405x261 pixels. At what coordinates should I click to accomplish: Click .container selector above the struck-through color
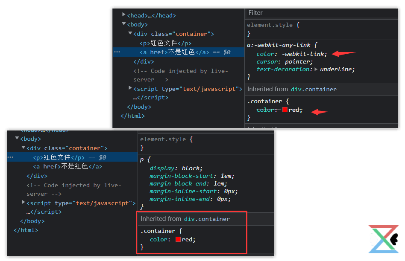tap(264, 101)
